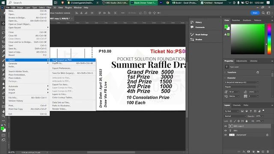The width and height of the screenshot is (274, 154).
Task: Open the Fill value dropdown arrow
Action: click(263, 121)
